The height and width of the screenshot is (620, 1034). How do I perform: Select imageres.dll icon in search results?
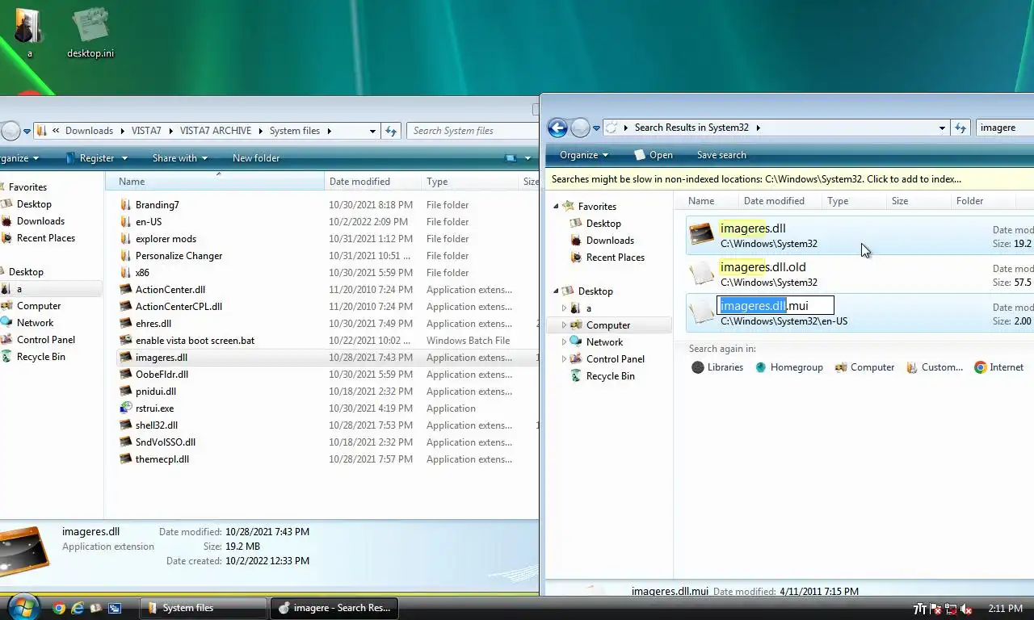point(701,235)
